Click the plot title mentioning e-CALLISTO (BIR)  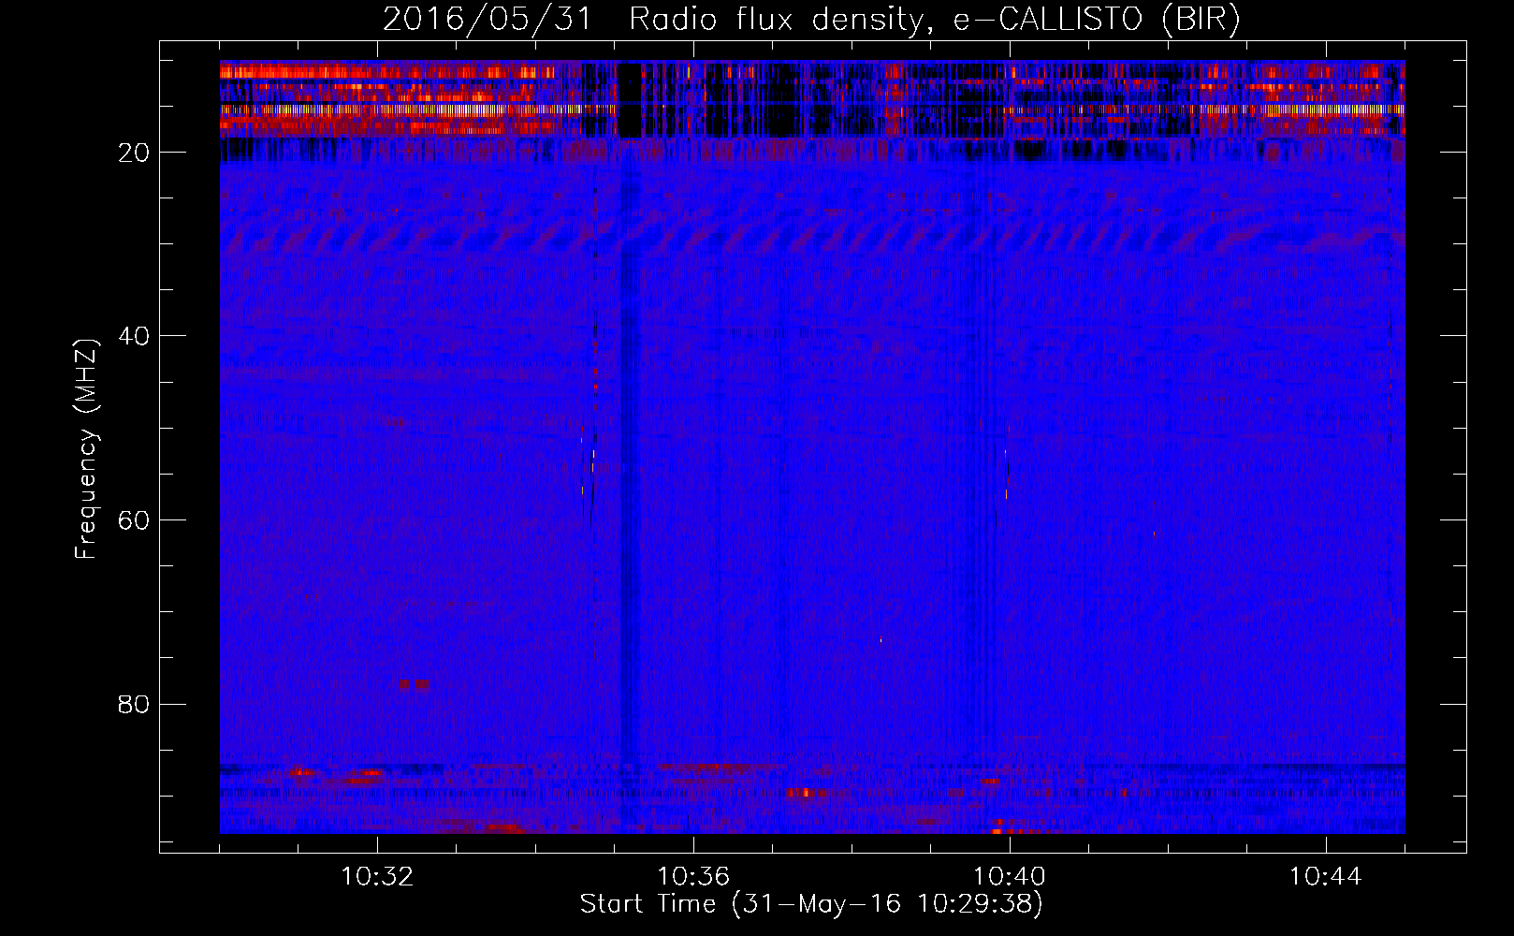[811, 20]
